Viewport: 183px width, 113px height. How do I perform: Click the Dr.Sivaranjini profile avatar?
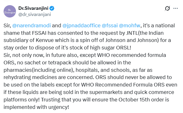pyautogui.click(x=10, y=11)
